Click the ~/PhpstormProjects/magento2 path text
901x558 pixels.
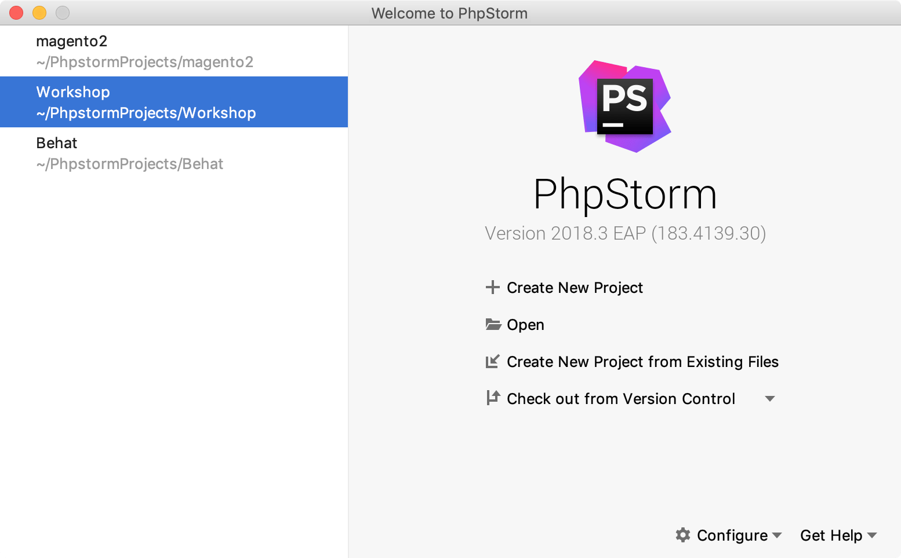click(x=145, y=62)
